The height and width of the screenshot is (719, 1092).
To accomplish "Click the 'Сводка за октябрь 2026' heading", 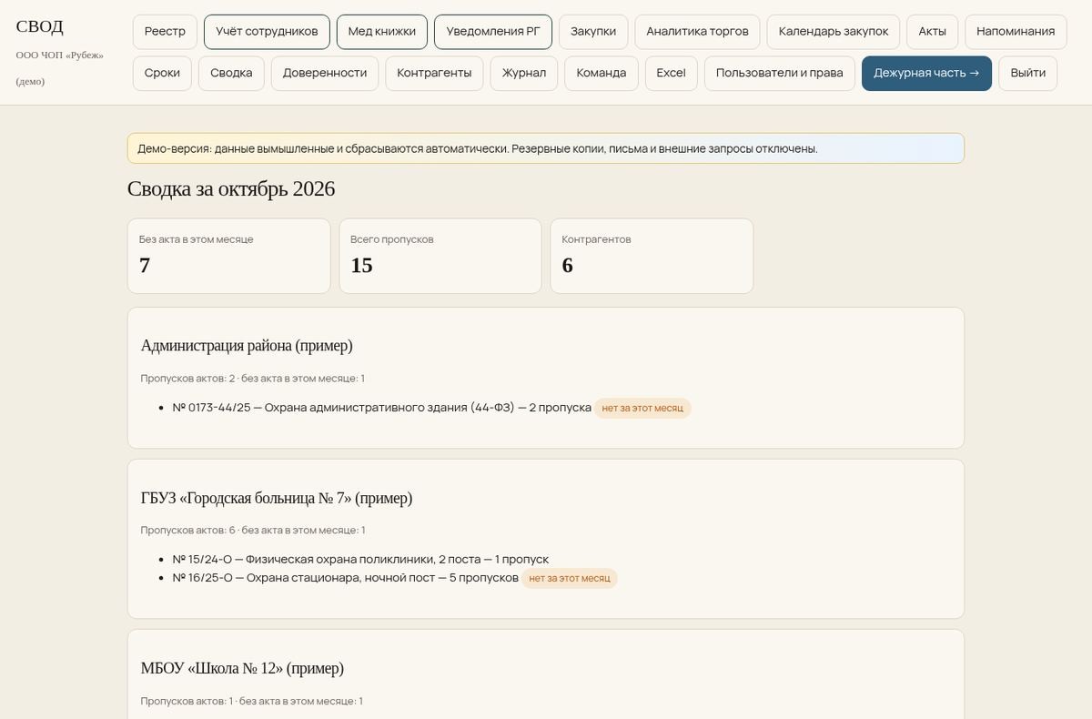I will pos(231,188).
